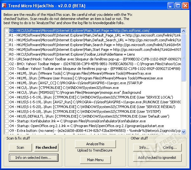Check the en.softonic.com Start Page entry
The height and width of the screenshot is (170, 191).
[x=7, y=31]
